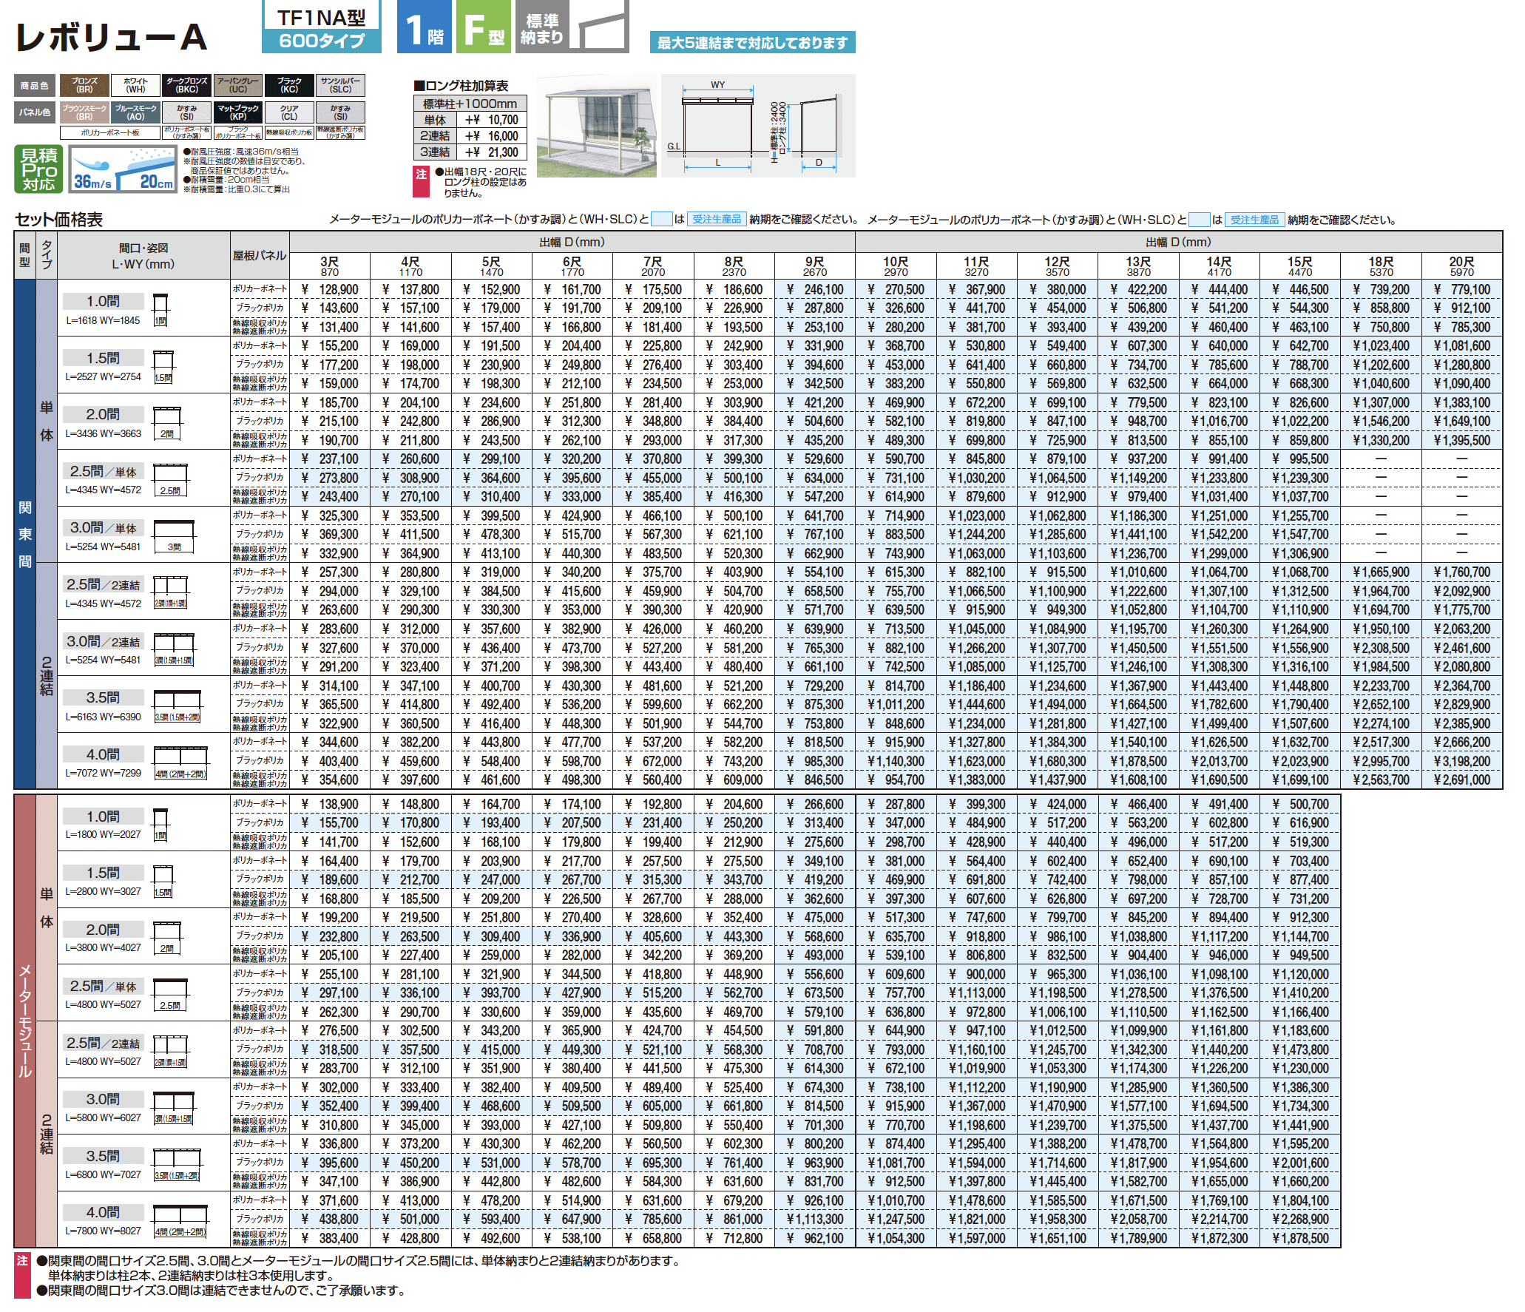Open the terrace roof product photo
Viewport: 1525px width, 1312px height.
[x=596, y=126]
